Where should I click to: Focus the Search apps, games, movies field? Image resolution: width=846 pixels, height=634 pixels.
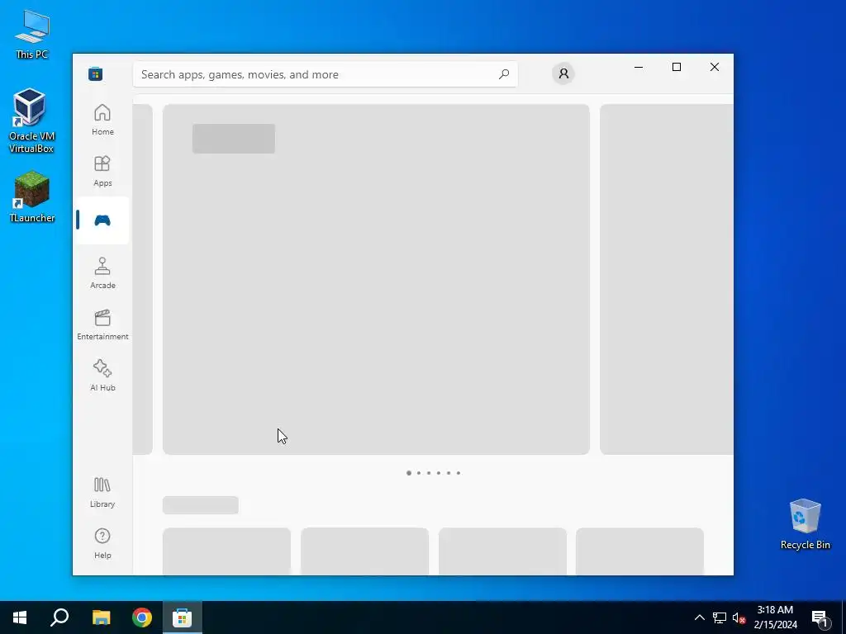coord(326,74)
